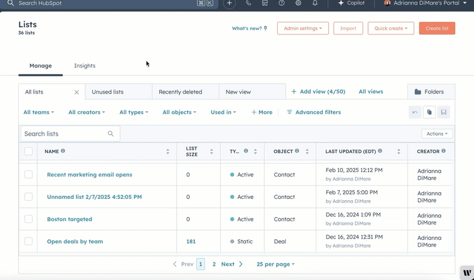Check the Open deals by team row checkbox
474x280 pixels.
pyautogui.click(x=28, y=242)
